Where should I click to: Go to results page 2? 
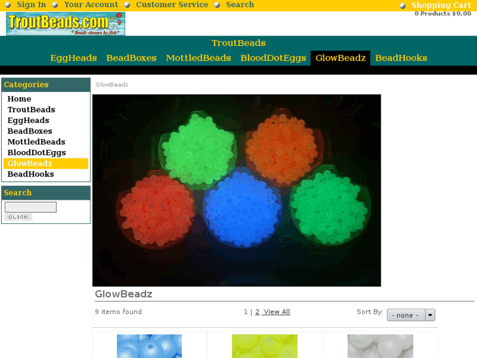click(x=257, y=311)
